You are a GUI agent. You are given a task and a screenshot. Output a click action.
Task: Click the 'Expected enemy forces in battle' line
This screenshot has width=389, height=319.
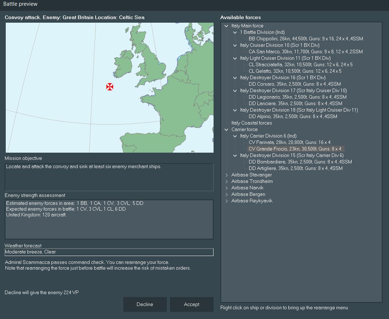tap(66, 209)
